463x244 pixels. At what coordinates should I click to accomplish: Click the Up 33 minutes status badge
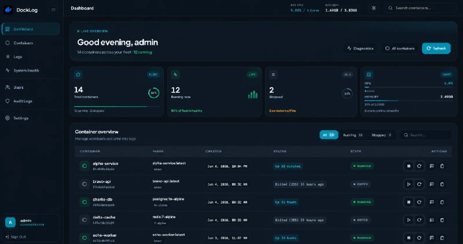point(288,166)
